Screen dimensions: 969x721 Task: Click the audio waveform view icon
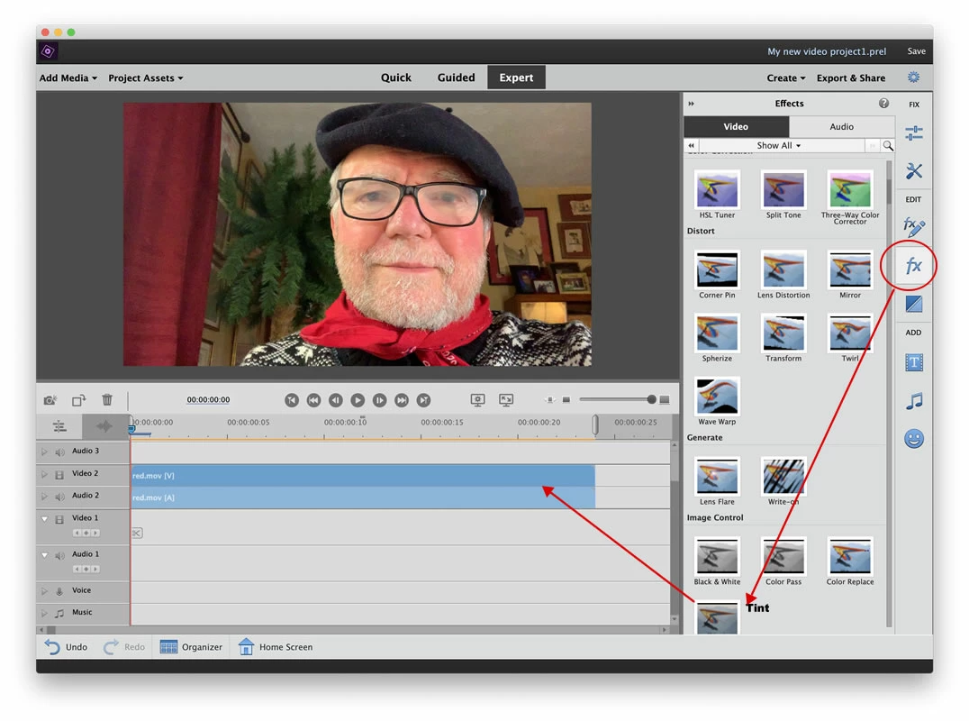[104, 426]
